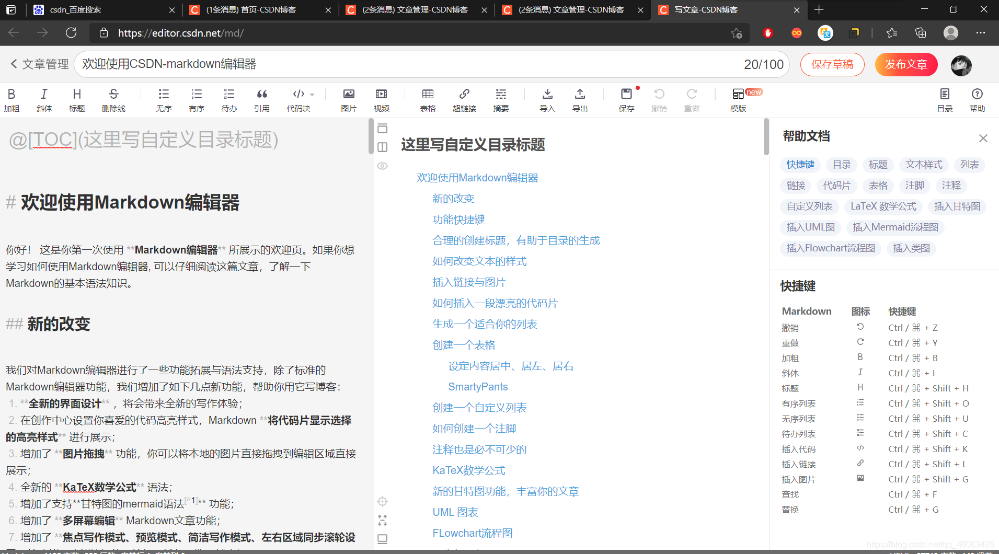Image resolution: width=999 pixels, height=554 pixels.
Task: Import a file with 导入 tool
Action: point(547,100)
